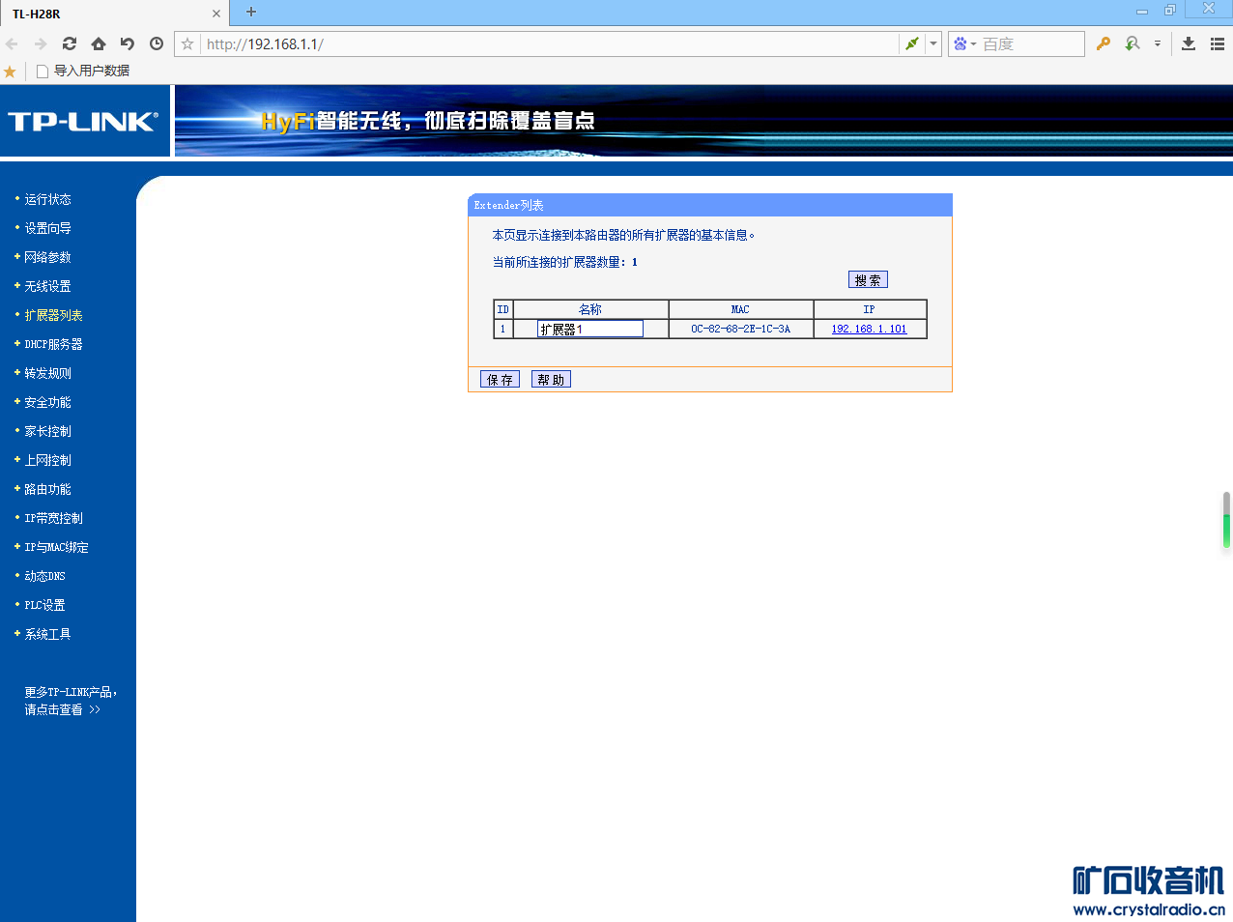Go to home page icon

(99, 43)
